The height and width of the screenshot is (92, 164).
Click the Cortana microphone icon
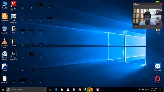pos(45,90)
